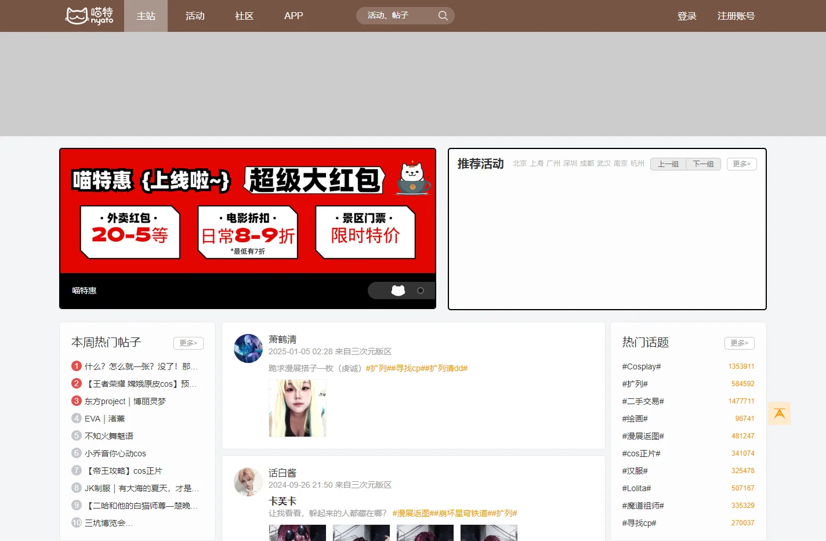Image resolution: width=826 pixels, height=541 pixels.
Task: Open post titled 卡芙卡
Action: (282, 501)
